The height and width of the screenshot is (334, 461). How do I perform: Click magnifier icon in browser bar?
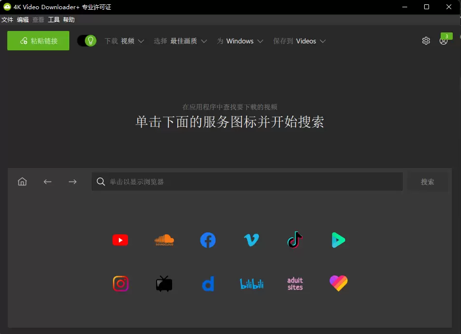tap(100, 182)
